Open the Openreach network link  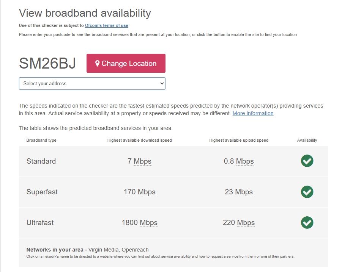[x=135, y=250]
